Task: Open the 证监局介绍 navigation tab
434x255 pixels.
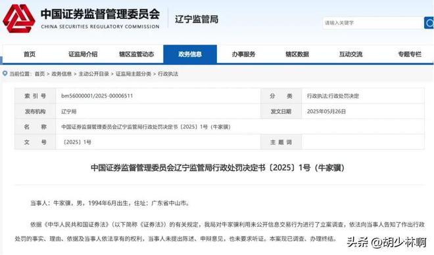Action: [x=83, y=54]
